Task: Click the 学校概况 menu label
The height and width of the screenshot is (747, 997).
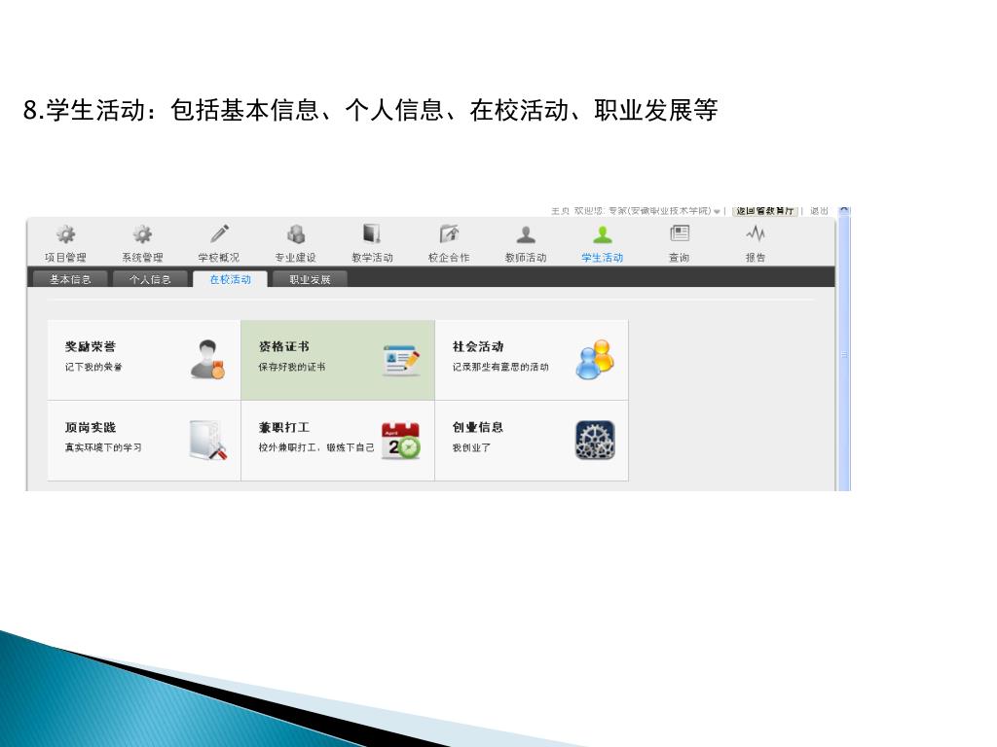Action: pyautogui.click(x=219, y=257)
